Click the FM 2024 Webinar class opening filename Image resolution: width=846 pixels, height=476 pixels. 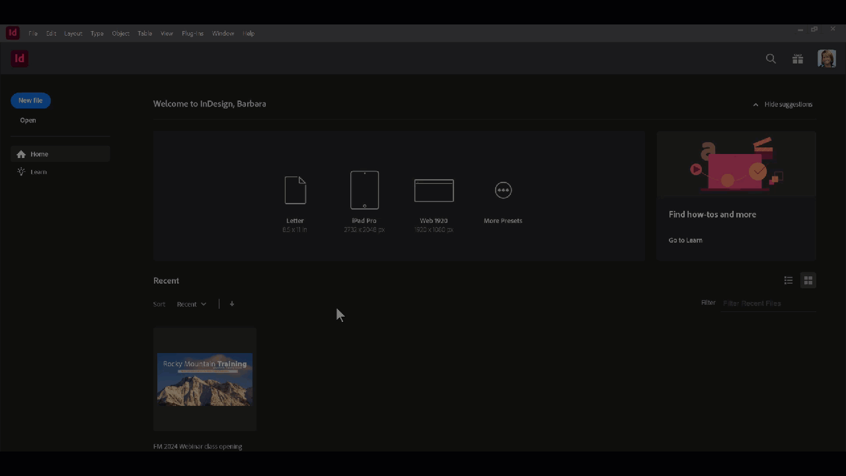tap(198, 446)
